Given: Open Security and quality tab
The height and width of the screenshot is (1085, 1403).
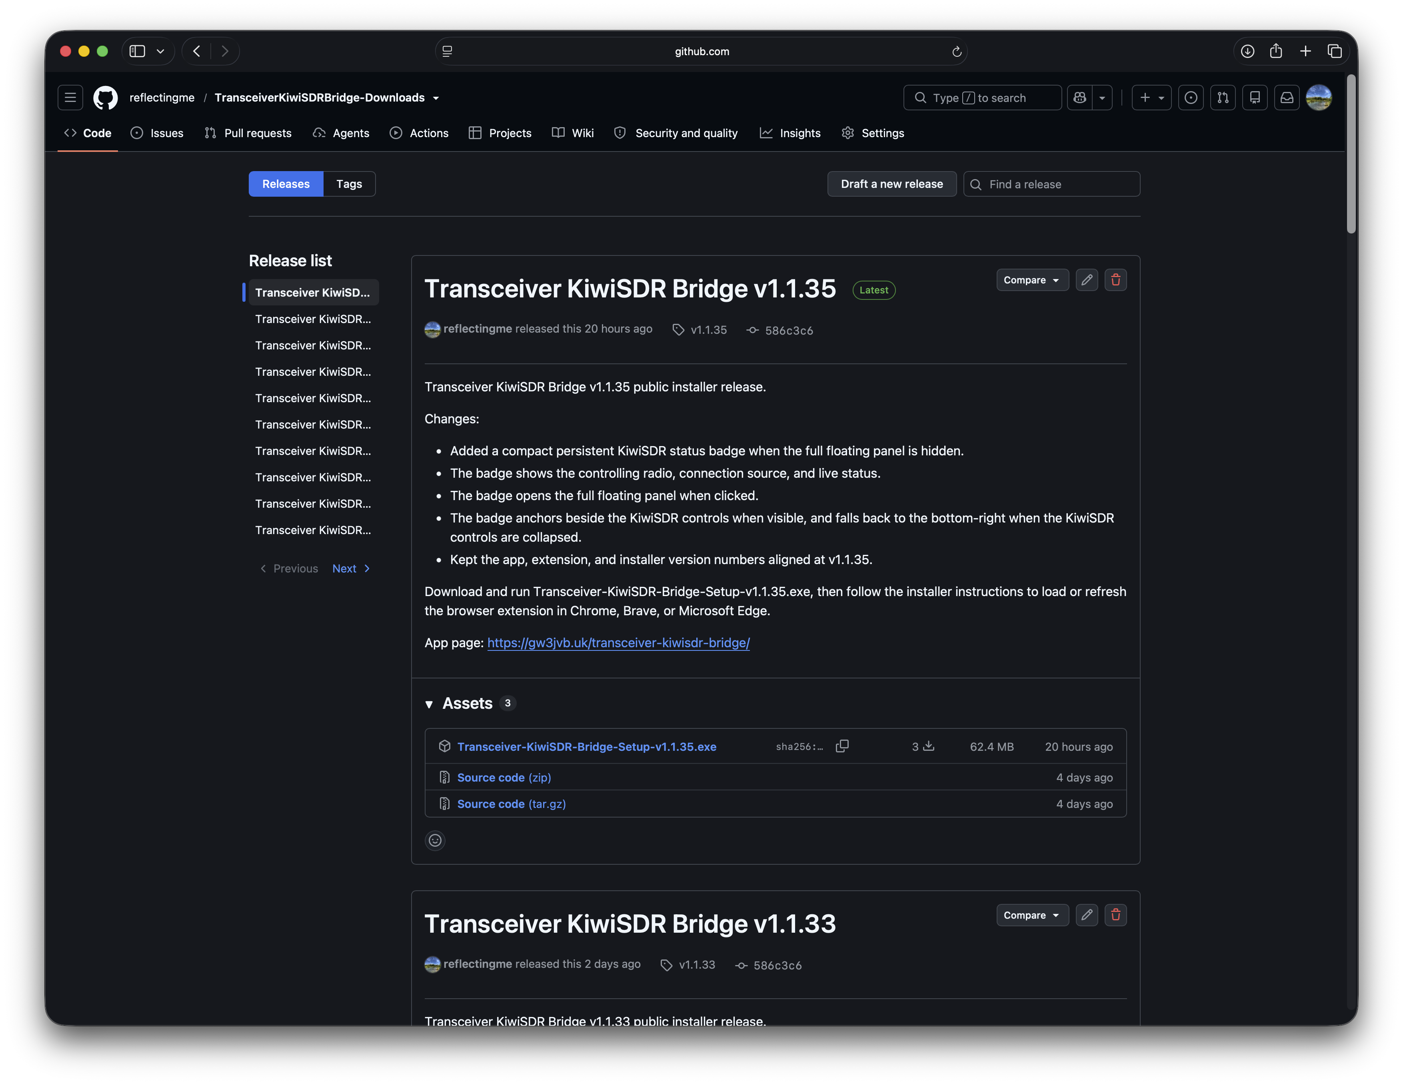Looking at the screenshot, I should 676,133.
